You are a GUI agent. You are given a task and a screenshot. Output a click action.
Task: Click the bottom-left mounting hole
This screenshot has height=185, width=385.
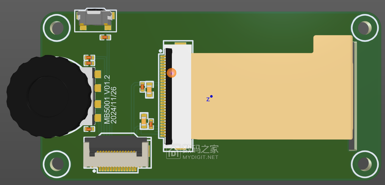(x=57, y=164)
